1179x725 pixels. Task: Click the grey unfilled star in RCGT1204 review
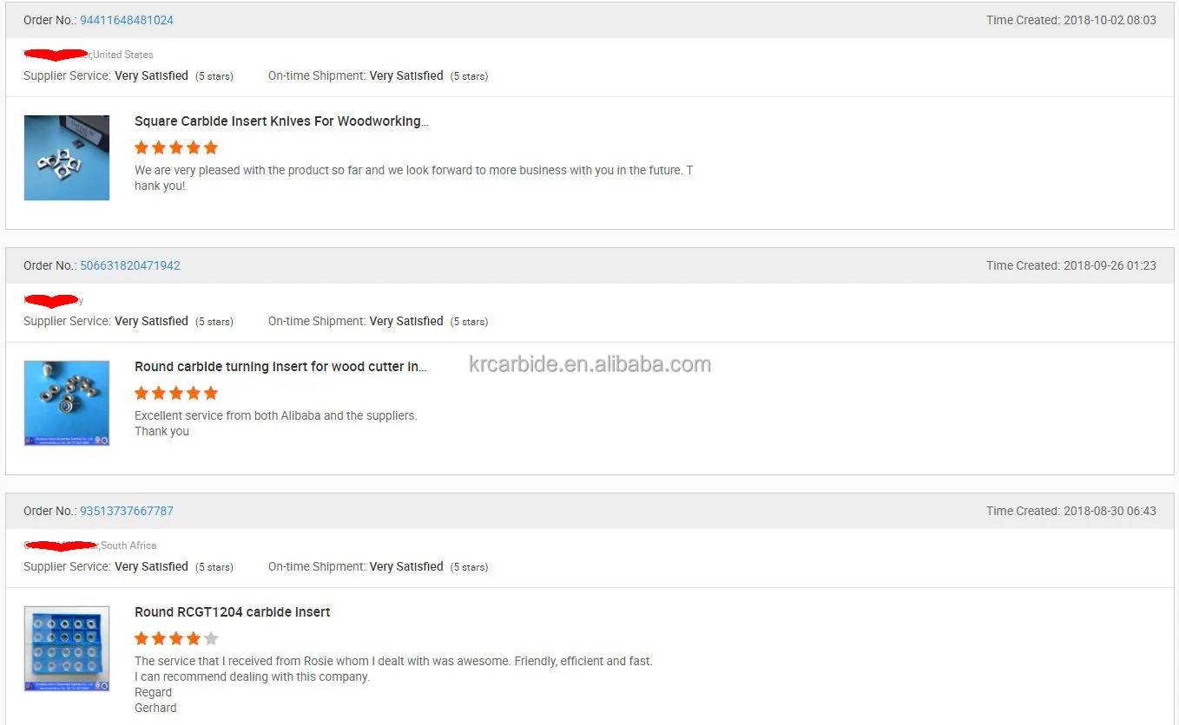[x=211, y=638]
